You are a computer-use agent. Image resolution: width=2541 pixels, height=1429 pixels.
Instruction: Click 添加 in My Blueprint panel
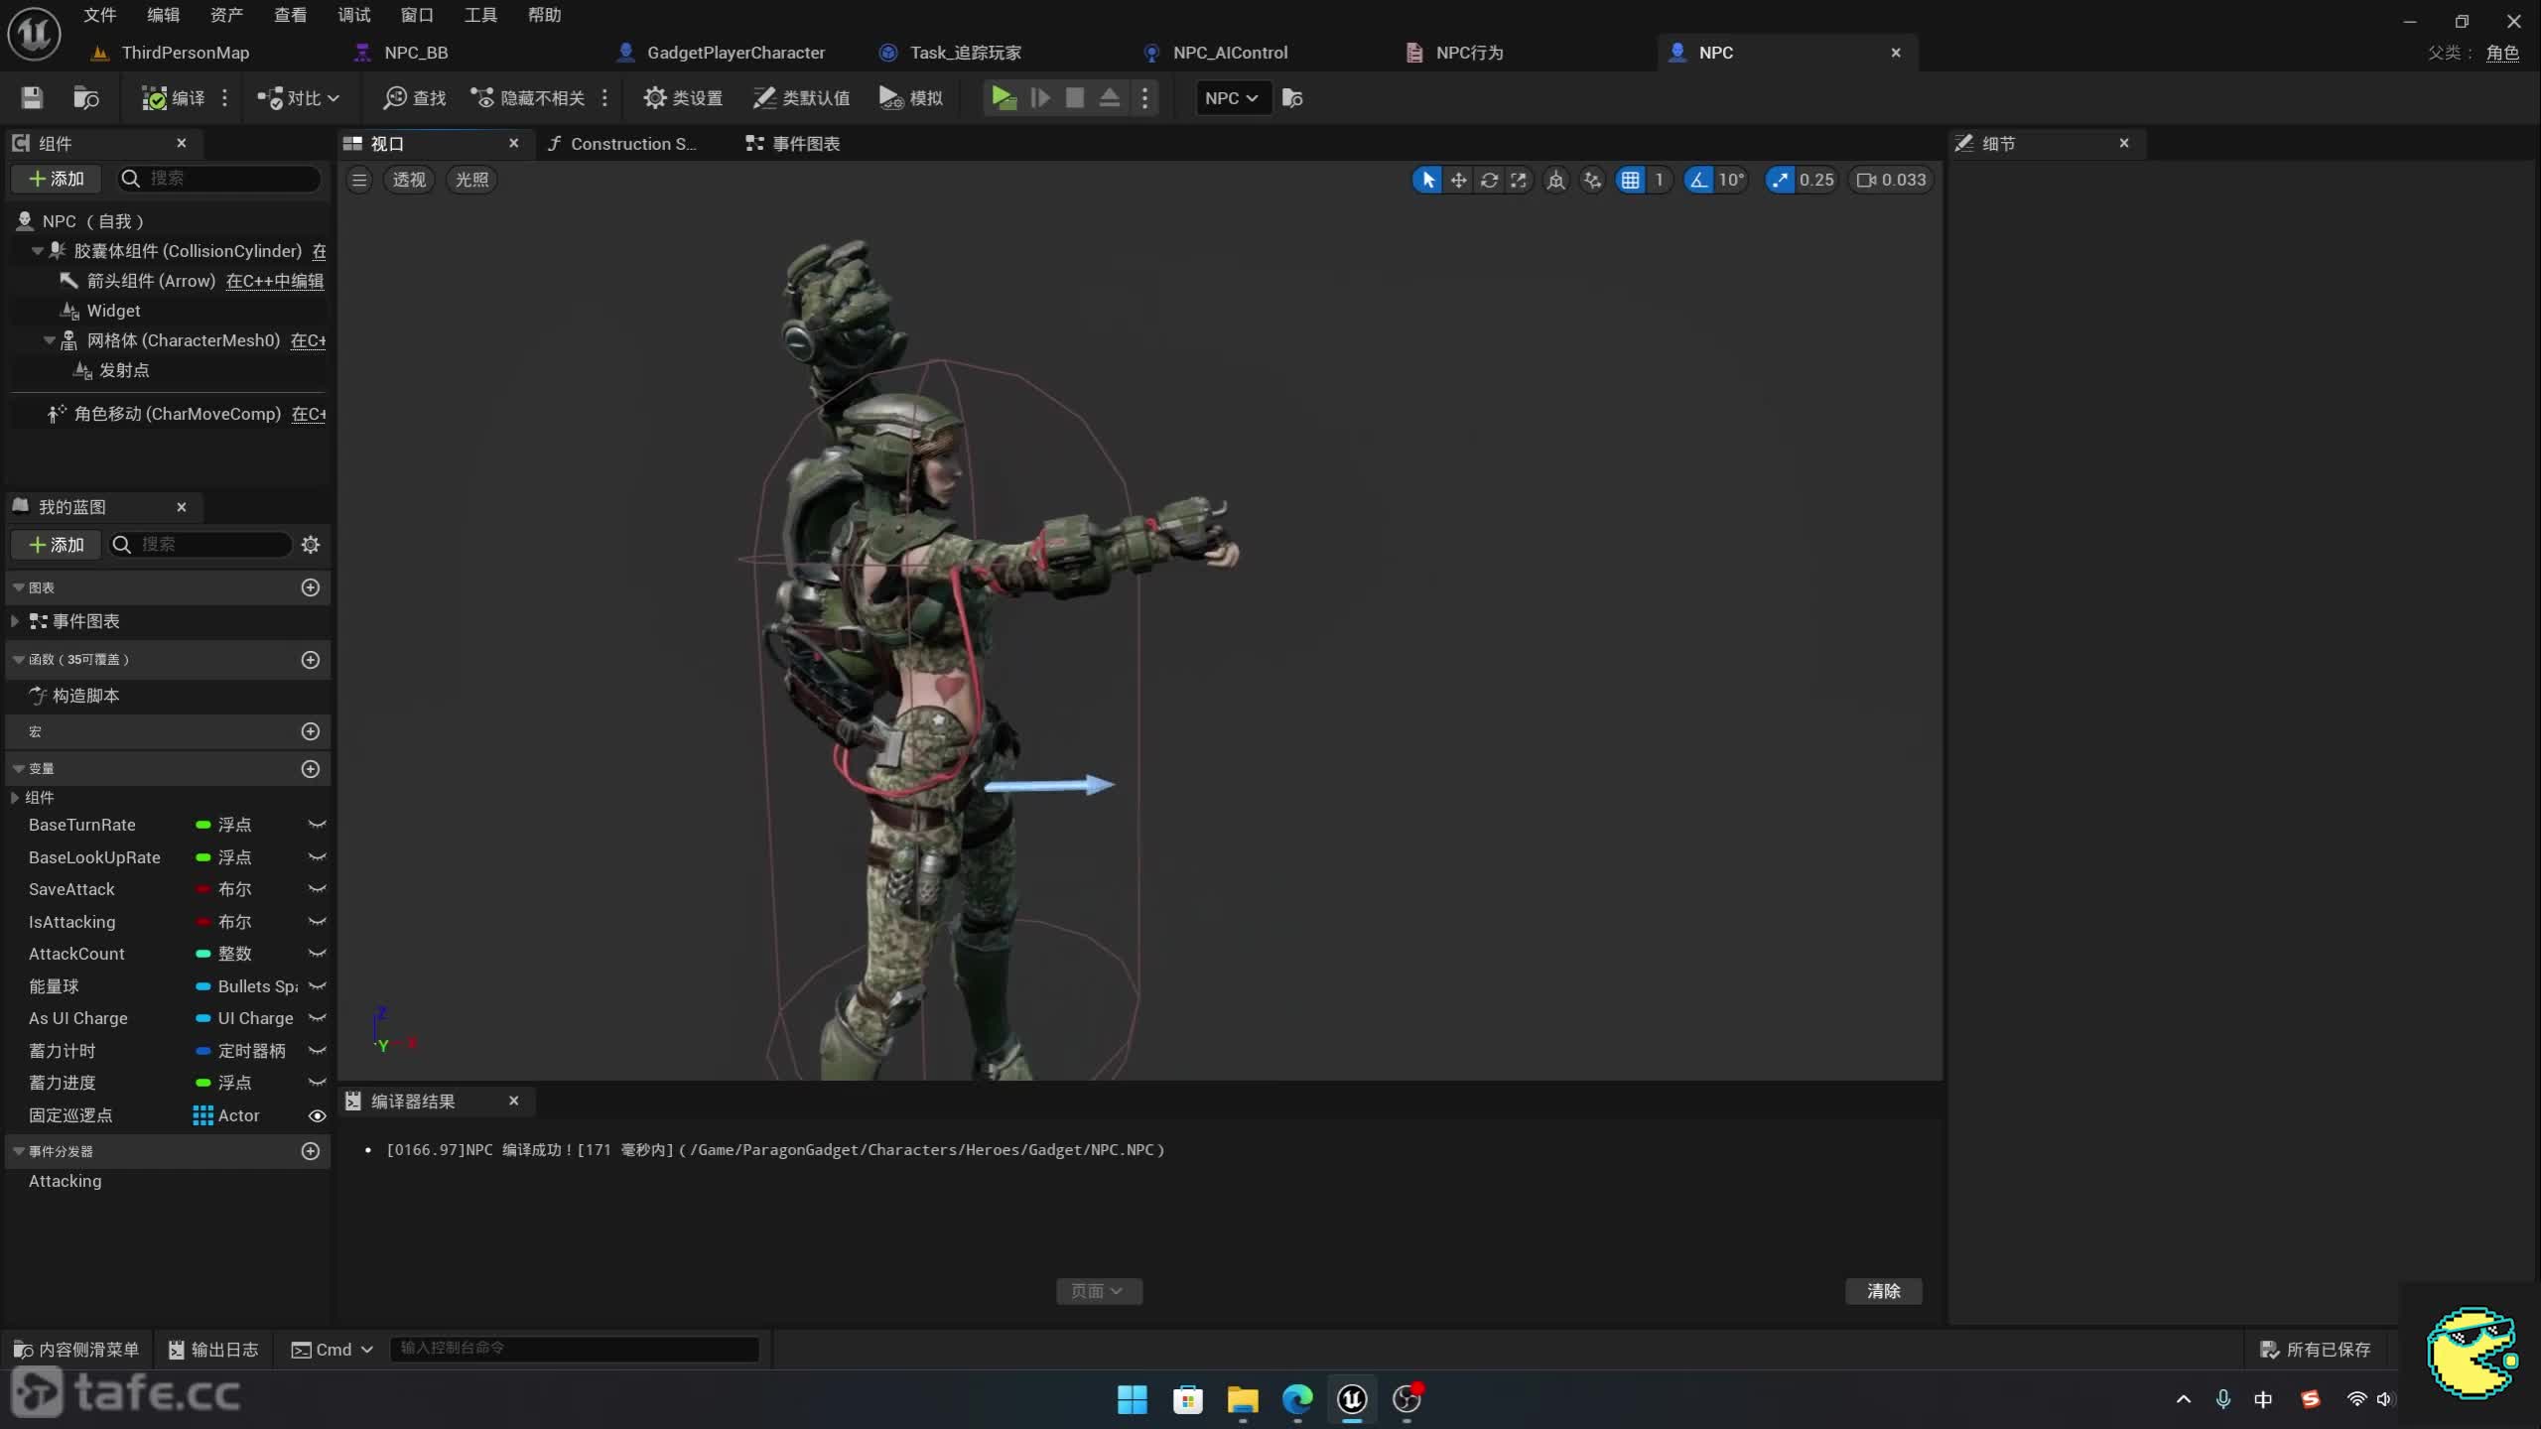[56, 545]
